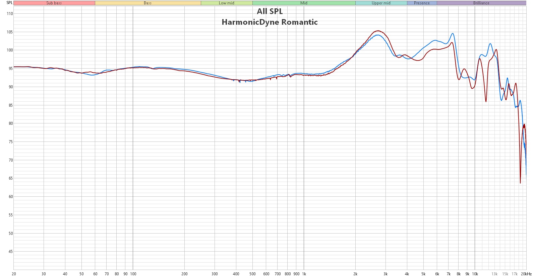This screenshot has height=278, width=533.
Task: Select the "Mid" frequency band header
Action: [x=304, y=3]
